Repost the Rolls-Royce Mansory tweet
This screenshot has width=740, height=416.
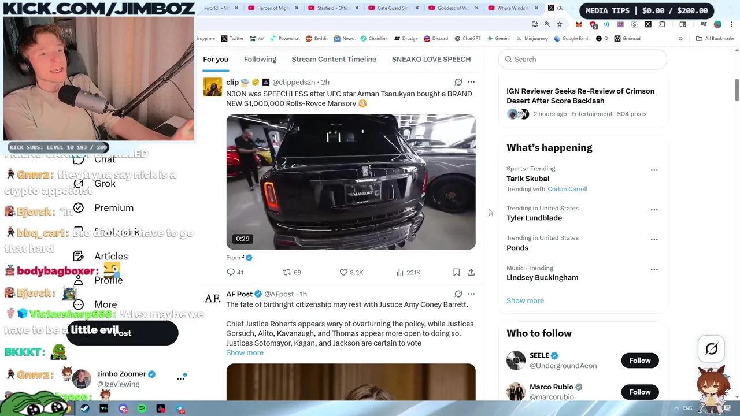(292, 272)
